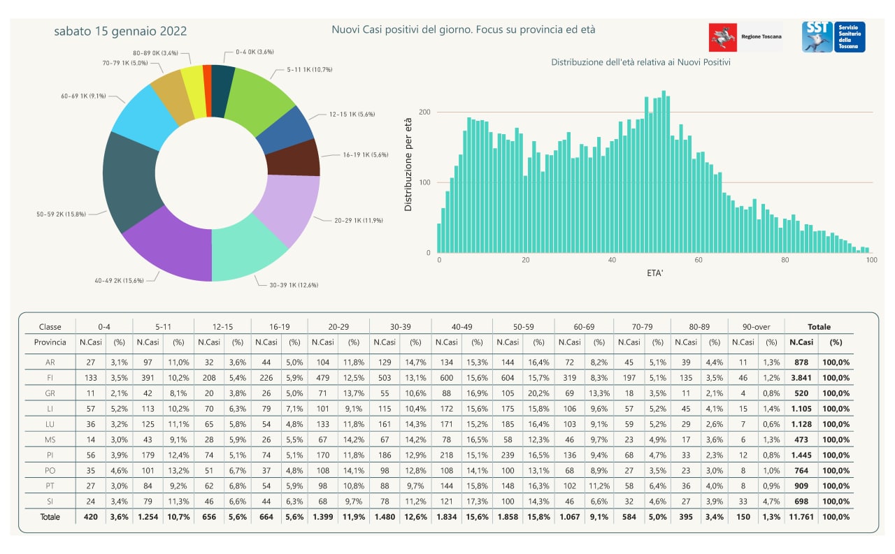
Task: Select the 'Totale' column header
Action: (819, 326)
